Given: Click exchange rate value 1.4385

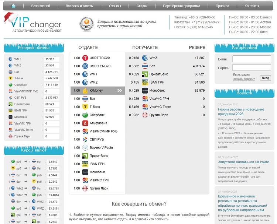Looking at the screenshot, I should pyautogui.click(x=53, y=215).
